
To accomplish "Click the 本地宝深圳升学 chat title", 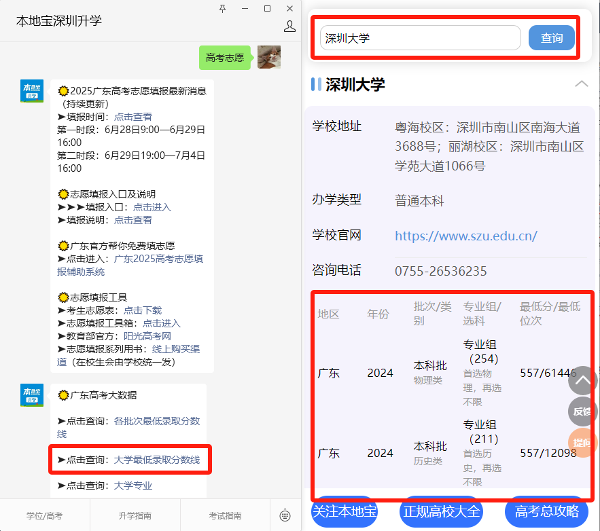I will [x=59, y=20].
